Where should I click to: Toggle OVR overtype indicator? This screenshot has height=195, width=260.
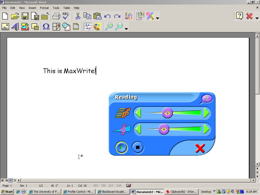[119, 186]
